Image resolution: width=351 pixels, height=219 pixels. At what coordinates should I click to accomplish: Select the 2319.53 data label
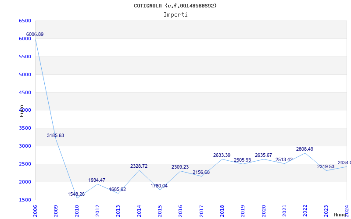pos(326,167)
